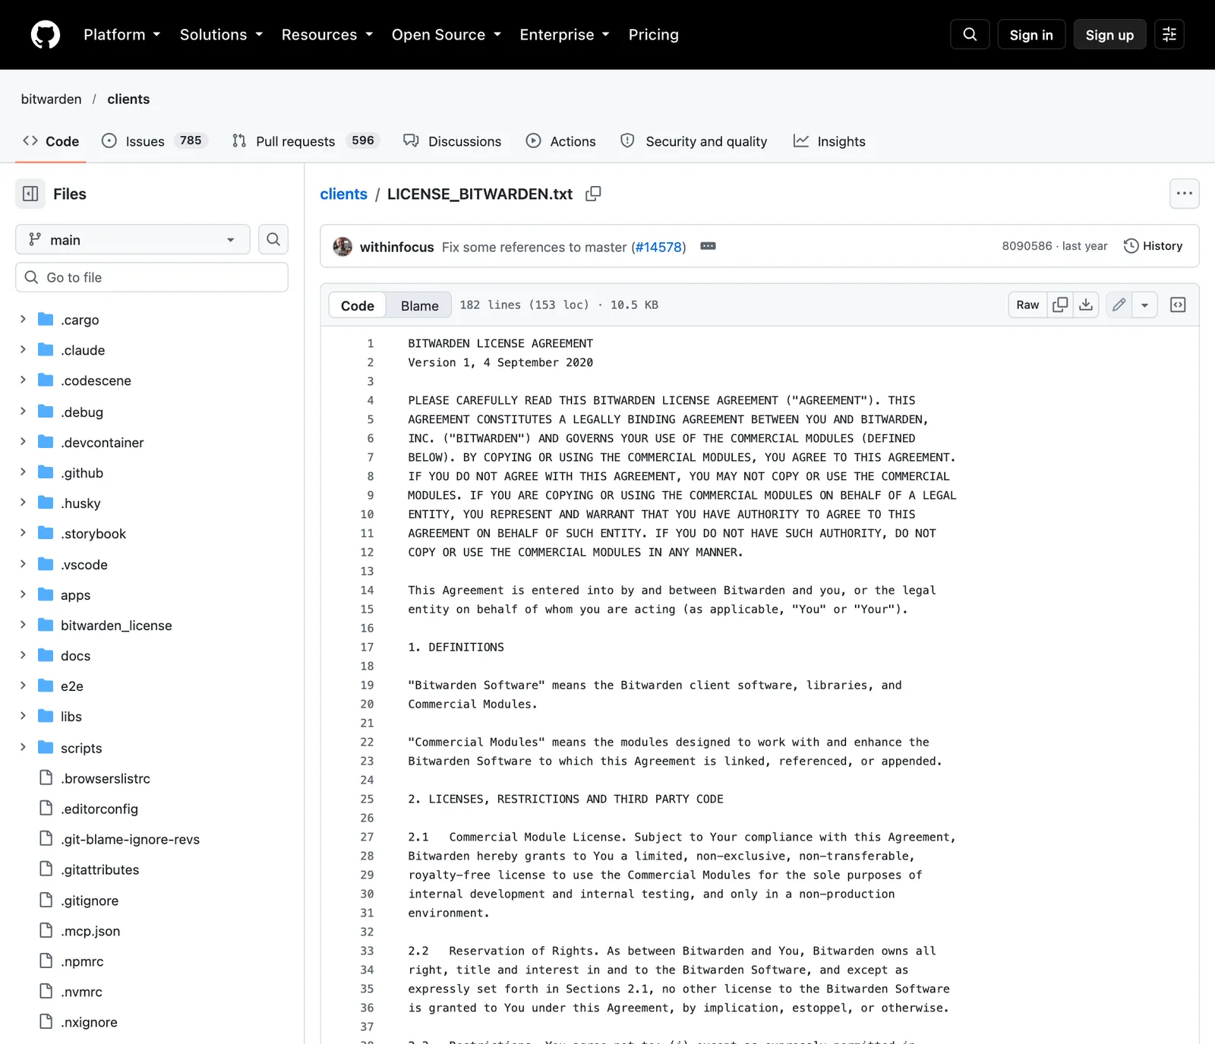Go to the bitwarden owner link

click(51, 99)
